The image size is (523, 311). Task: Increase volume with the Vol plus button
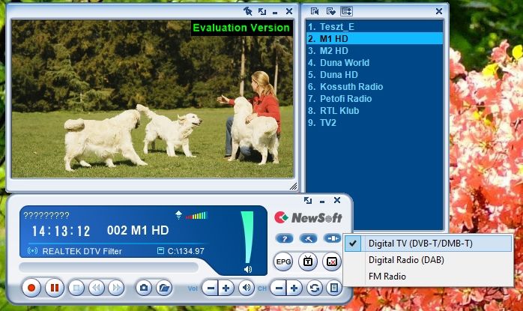(226, 288)
